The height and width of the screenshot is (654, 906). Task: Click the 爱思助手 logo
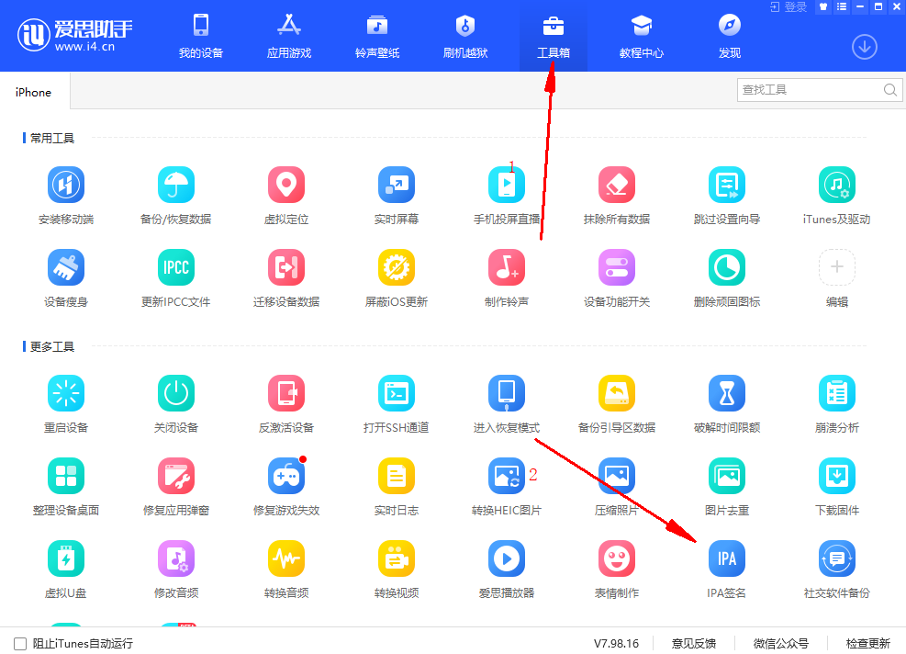(x=74, y=35)
